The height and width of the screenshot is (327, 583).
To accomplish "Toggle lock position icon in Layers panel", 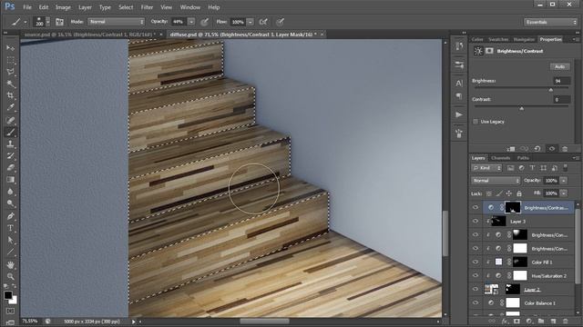I will coord(508,193).
